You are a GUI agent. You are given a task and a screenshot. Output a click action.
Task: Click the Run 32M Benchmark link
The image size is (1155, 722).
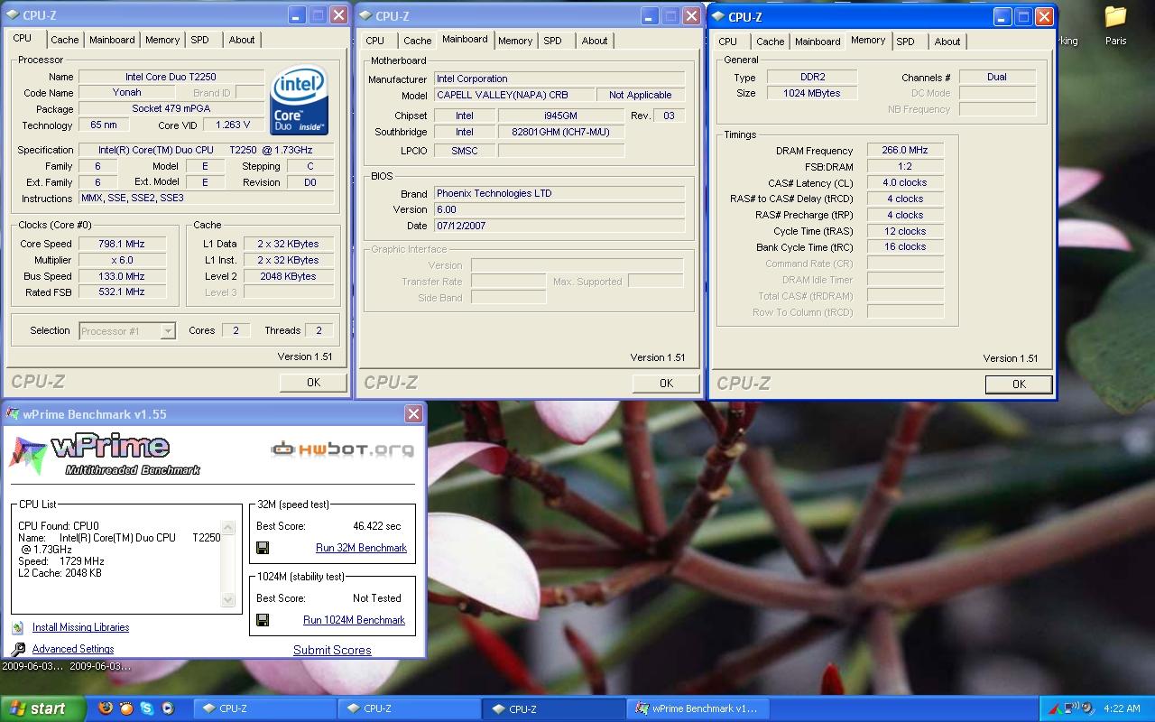(361, 548)
